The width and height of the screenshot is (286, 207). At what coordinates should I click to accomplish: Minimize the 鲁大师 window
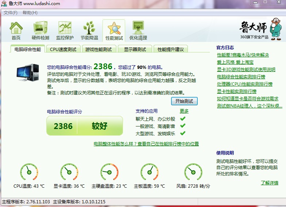pos(255,2)
